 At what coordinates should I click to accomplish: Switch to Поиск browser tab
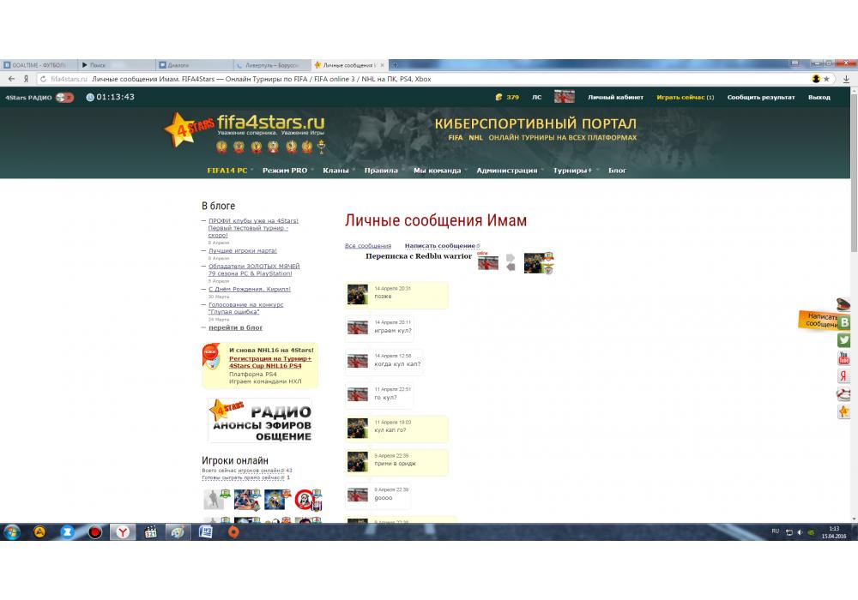[117, 65]
